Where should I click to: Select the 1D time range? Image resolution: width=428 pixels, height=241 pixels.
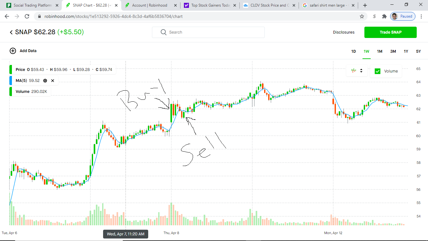coord(353,51)
